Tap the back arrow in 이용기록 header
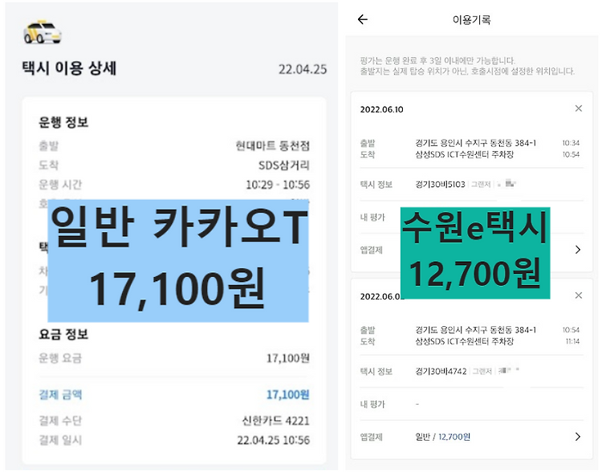 (363, 19)
